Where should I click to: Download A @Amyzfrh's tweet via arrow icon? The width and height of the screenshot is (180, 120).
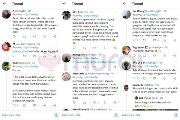[45, 37]
